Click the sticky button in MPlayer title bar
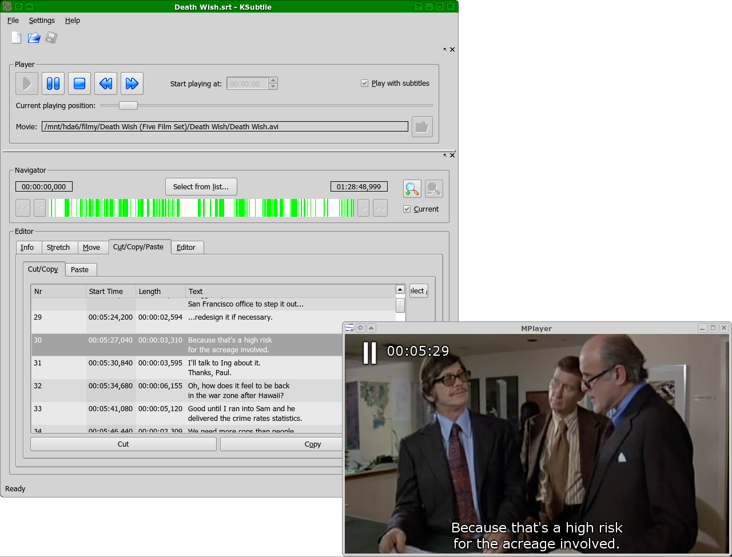Viewport: 732px width, 557px height. pyautogui.click(x=360, y=328)
